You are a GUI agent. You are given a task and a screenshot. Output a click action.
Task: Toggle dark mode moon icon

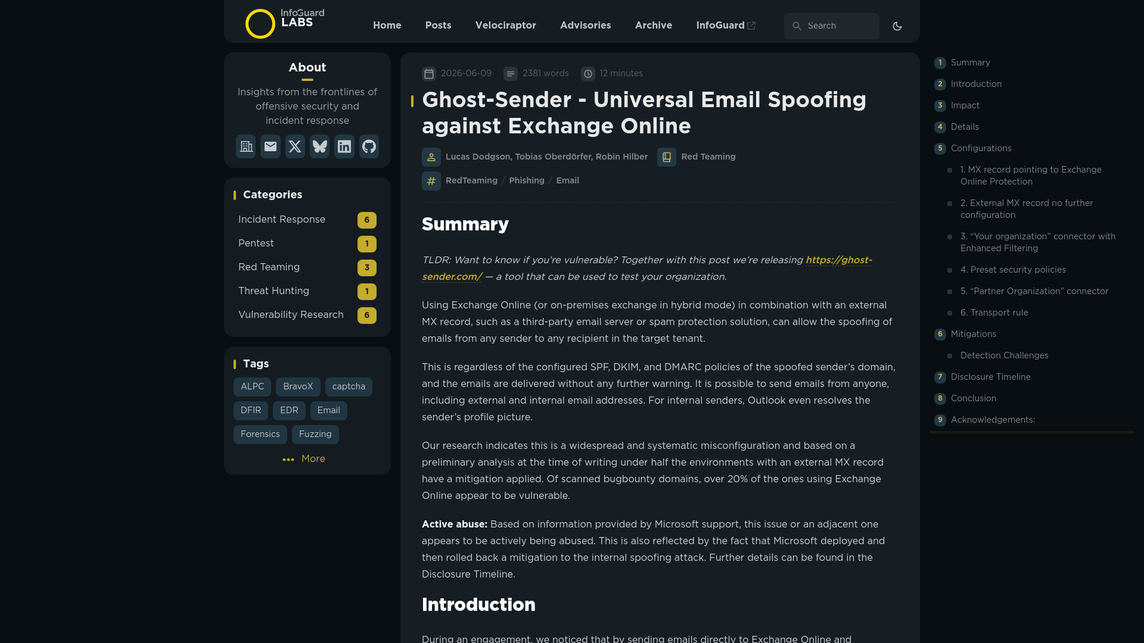pyautogui.click(x=897, y=26)
